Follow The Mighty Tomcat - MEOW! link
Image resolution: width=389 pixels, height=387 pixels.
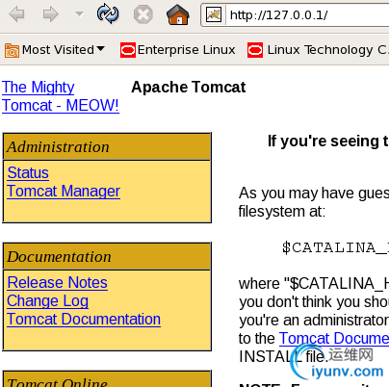61,96
